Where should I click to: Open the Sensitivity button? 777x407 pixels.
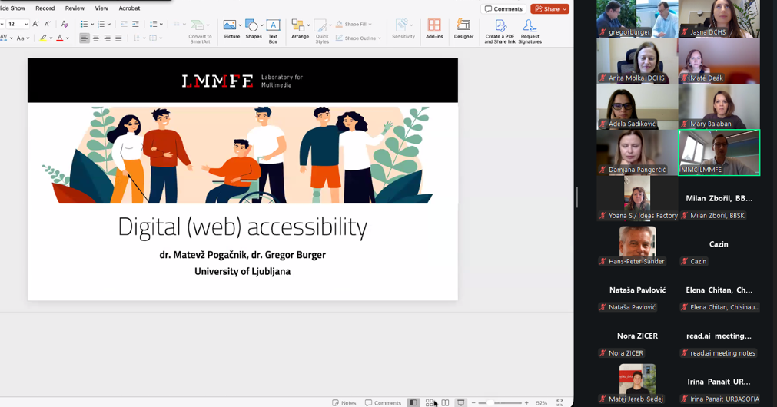click(x=403, y=28)
